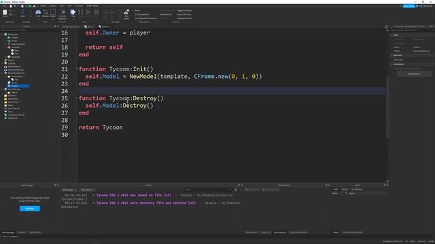Open the All Messages dropdown in Output
435x244 pixels.
(69, 190)
